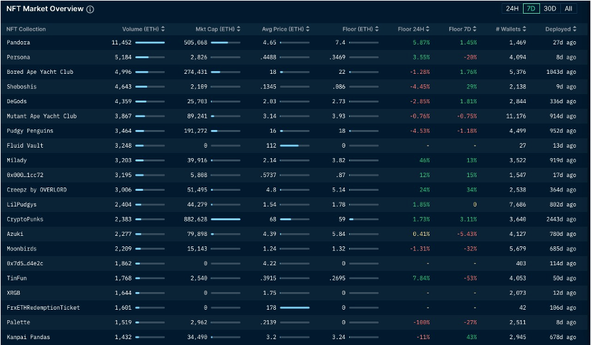
Task: Click Bored Ape market cap 274,431
Action: pos(195,72)
